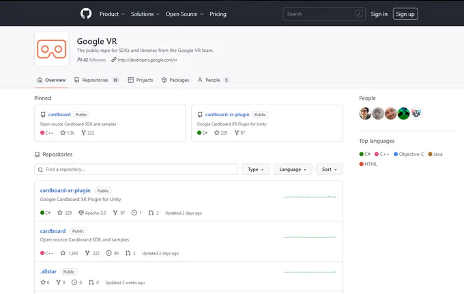Viewport: 464px width, 294px height.
Task: Click the header Search field
Action: (324, 14)
